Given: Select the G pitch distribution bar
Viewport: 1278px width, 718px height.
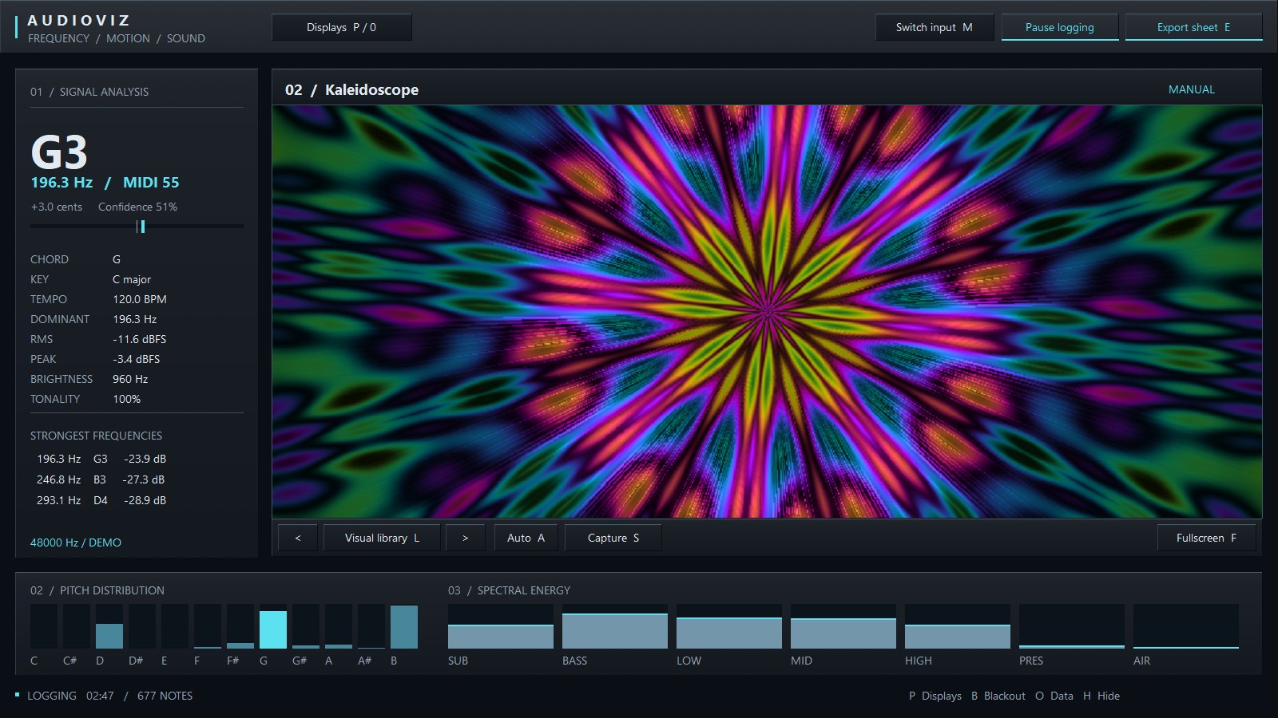Looking at the screenshot, I should pos(273,626).
